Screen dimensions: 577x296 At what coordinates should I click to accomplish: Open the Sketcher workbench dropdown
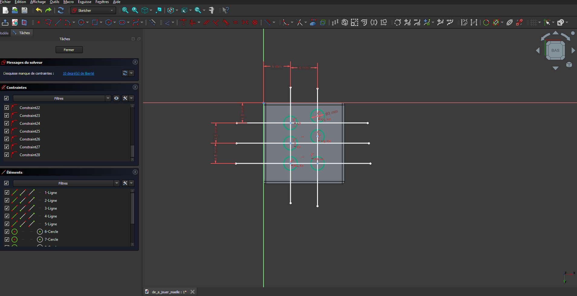click(93, 10)
